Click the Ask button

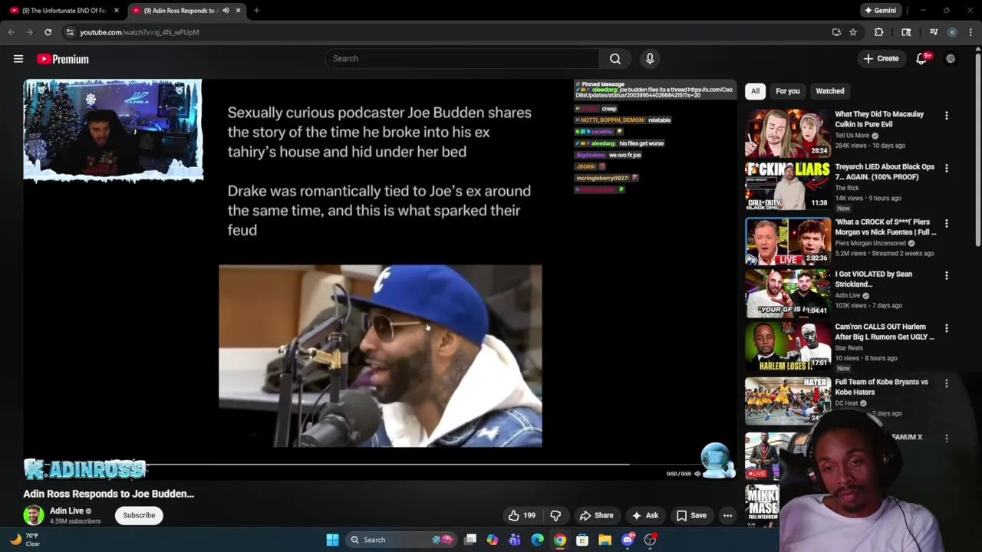pos(644,515)
